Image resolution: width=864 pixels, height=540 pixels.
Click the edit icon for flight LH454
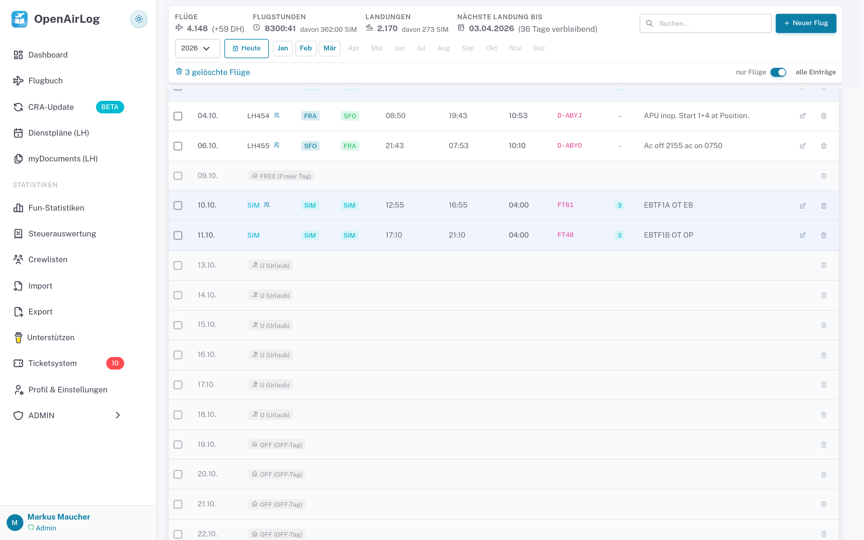[x=802, y=116]
